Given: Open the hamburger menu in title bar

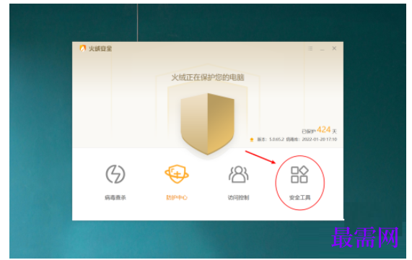Looking at the screenshot, I should (310, 48).
